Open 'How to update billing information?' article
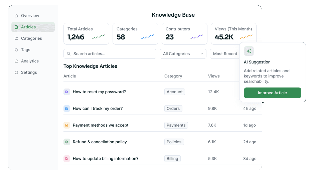The image size is (314, 181). (106, 159)
